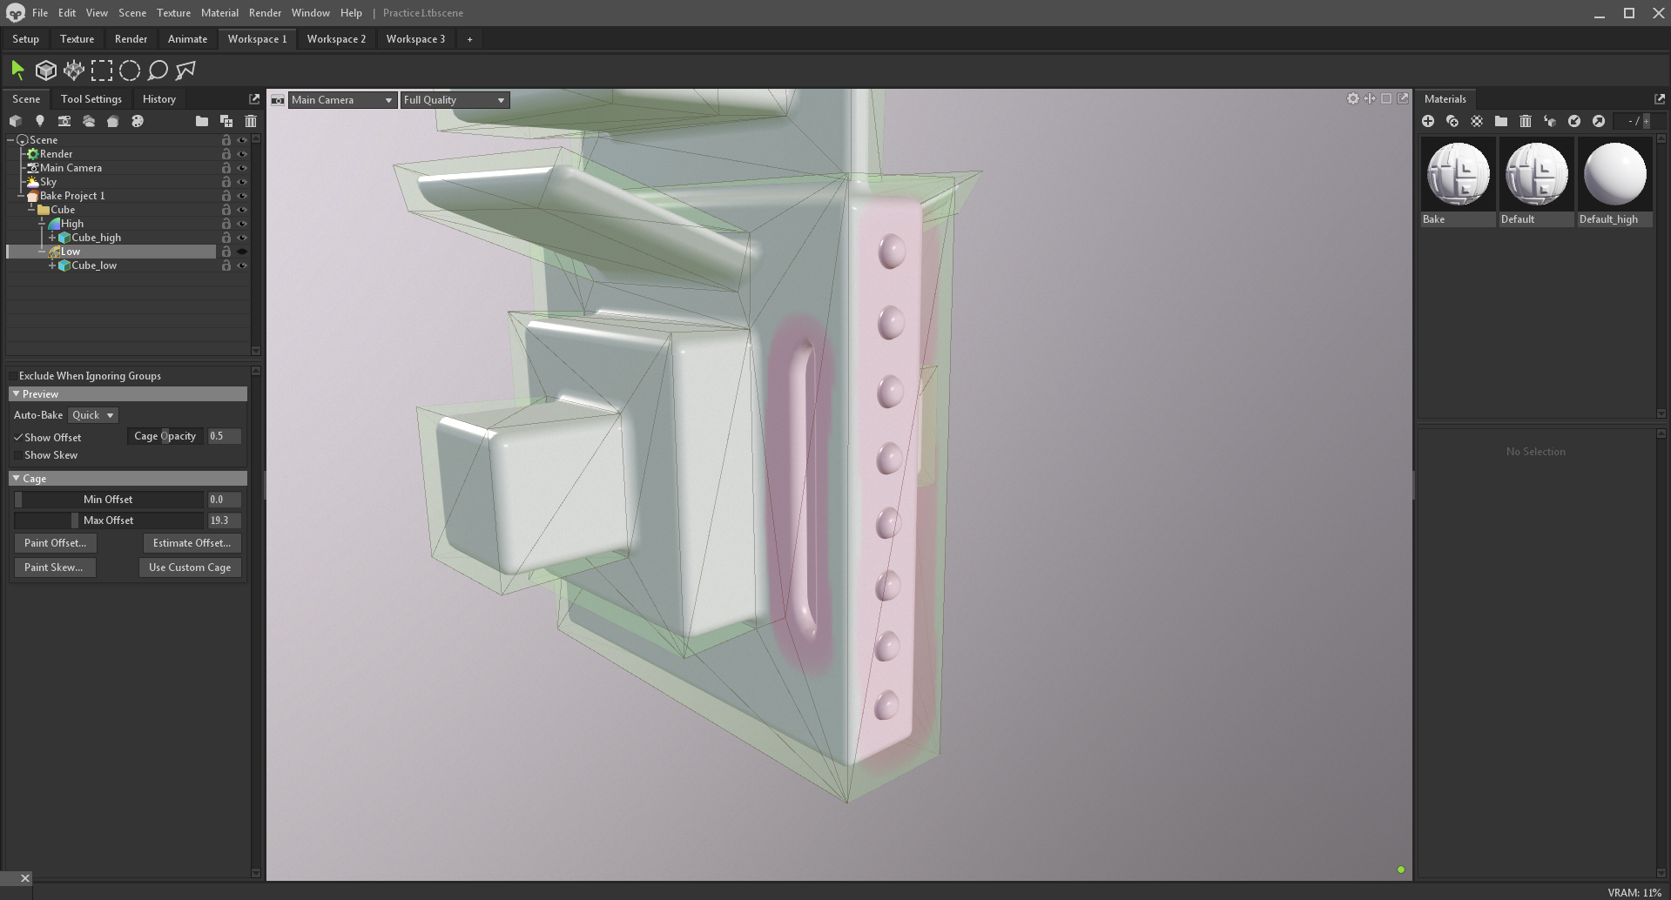Pick the circular marquee selection tool
This screenshot has width=1671, height=900.
[x=130, y=71]
